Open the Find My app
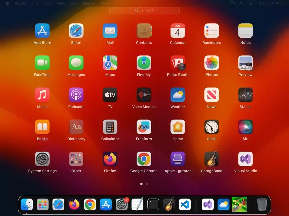 pyautogui.click(x=144, y=63)
